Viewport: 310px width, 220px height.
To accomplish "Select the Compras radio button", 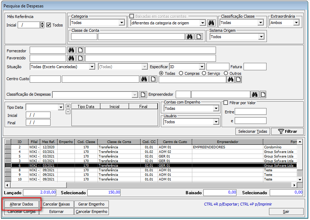I will pos(181,73).
